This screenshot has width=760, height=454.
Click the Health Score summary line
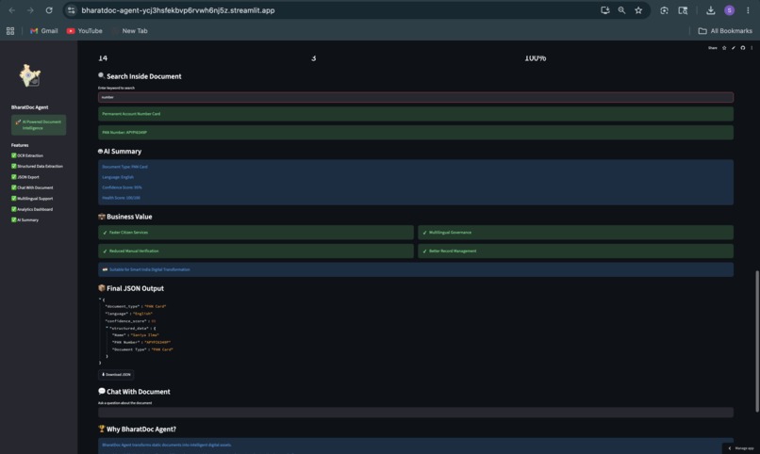tap(121, 198)
